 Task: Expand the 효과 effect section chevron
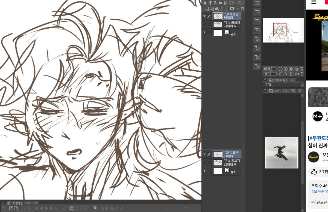(x=302, y=85)
